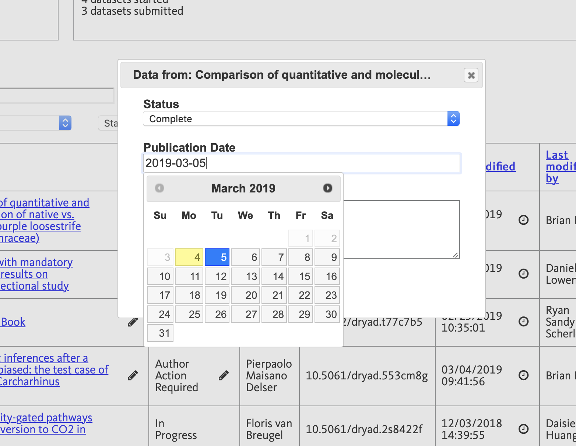This screenshot has height=446, width=576.
Task: Click the next month arrow in the calendar
Action: tap(327, 188)
